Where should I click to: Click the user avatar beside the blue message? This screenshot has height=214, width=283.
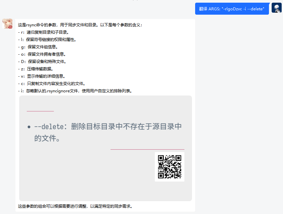pos(276,8)
